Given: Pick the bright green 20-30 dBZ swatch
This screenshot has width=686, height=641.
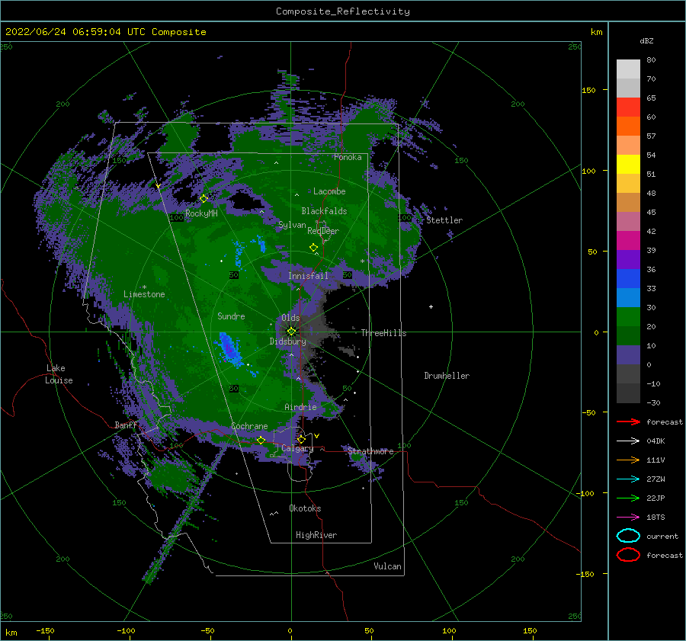Looking at the screenshot, I should click(x=628, y=317).
